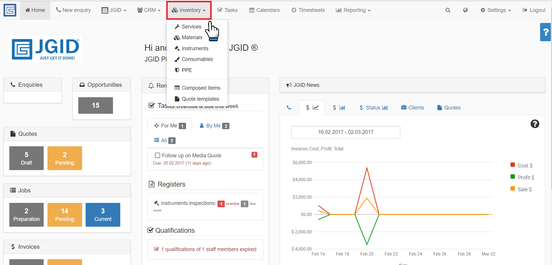This screenshot has height=265, width=552.
Task: Click the chart help question-mark icon
Action: 535,124
